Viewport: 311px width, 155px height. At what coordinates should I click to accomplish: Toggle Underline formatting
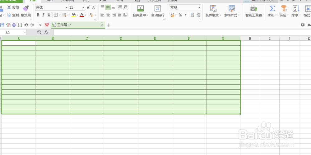49,15
